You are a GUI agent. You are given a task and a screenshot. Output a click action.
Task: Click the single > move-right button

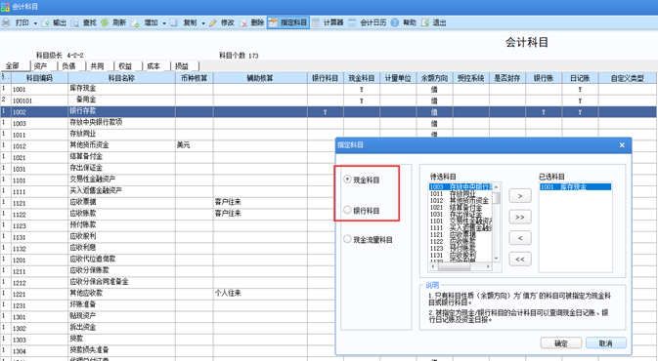click(x=520, y=195)
